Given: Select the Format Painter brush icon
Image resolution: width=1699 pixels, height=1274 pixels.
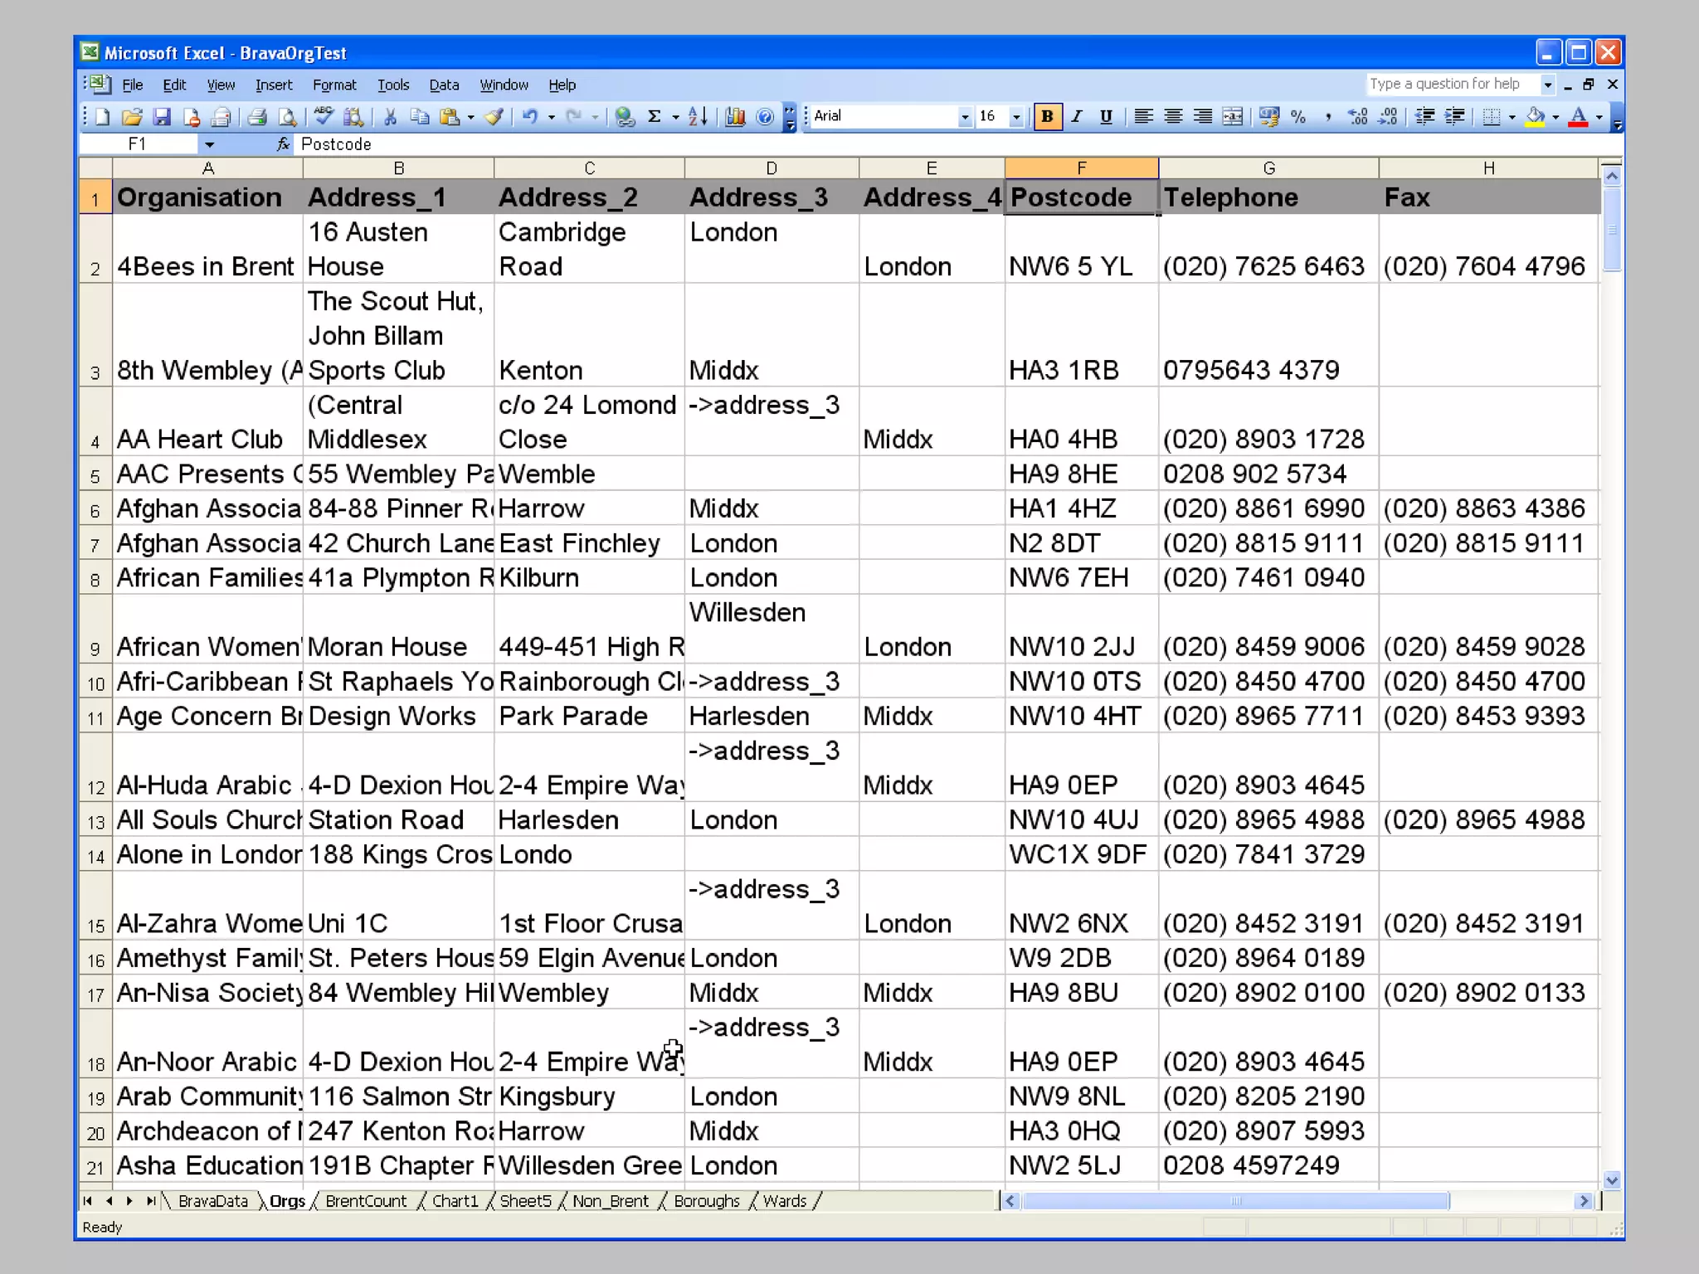Looking at the screenshot, I should coord(494,117).
